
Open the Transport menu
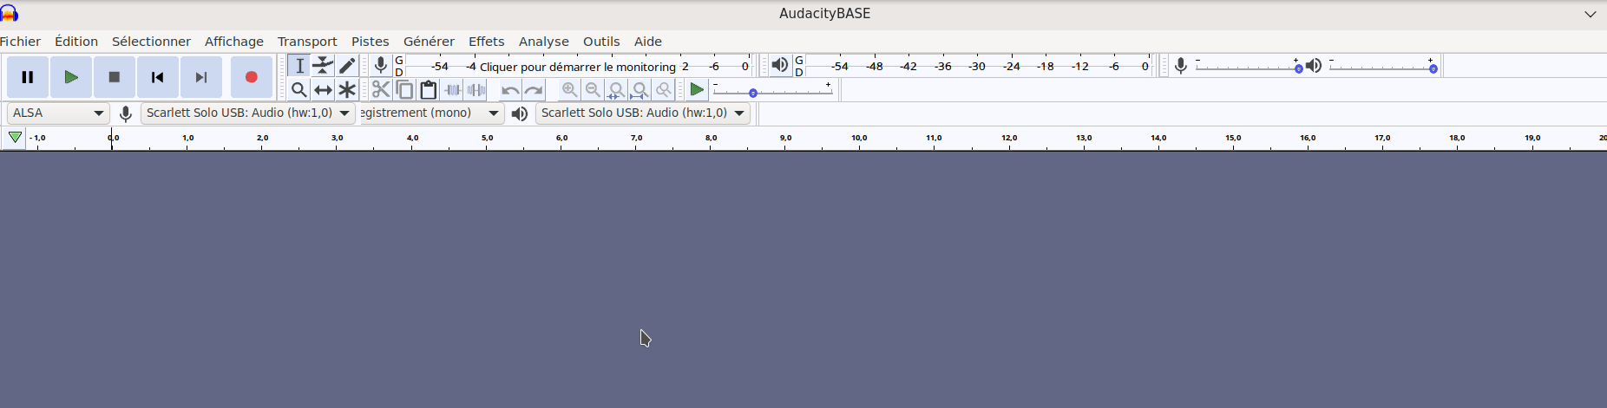point(307,42)
